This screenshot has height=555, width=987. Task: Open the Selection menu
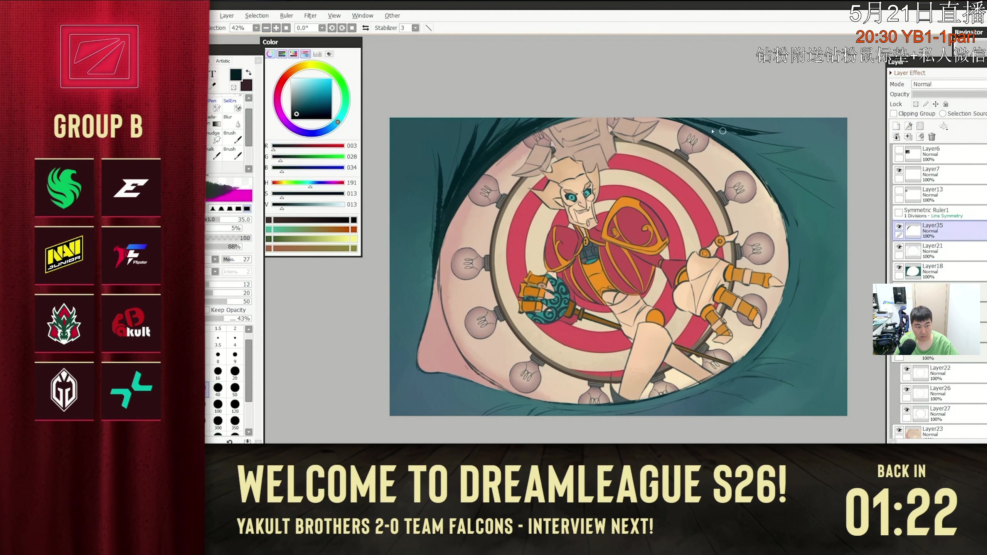click(x=257, y=15)
